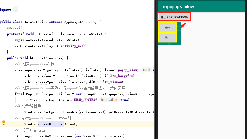
Task: Expand the folded import statements
Action: pyautogui.click(x=15, y=10)
